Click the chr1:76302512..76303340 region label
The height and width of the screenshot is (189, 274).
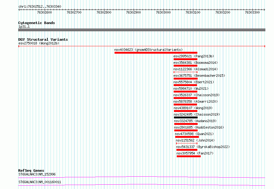click(x=40, y=6)
